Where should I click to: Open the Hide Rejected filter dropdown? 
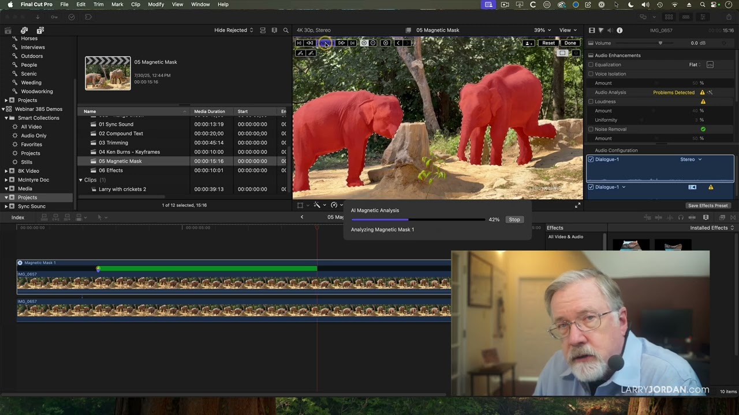pyautogui.click(x=234, y=30)
